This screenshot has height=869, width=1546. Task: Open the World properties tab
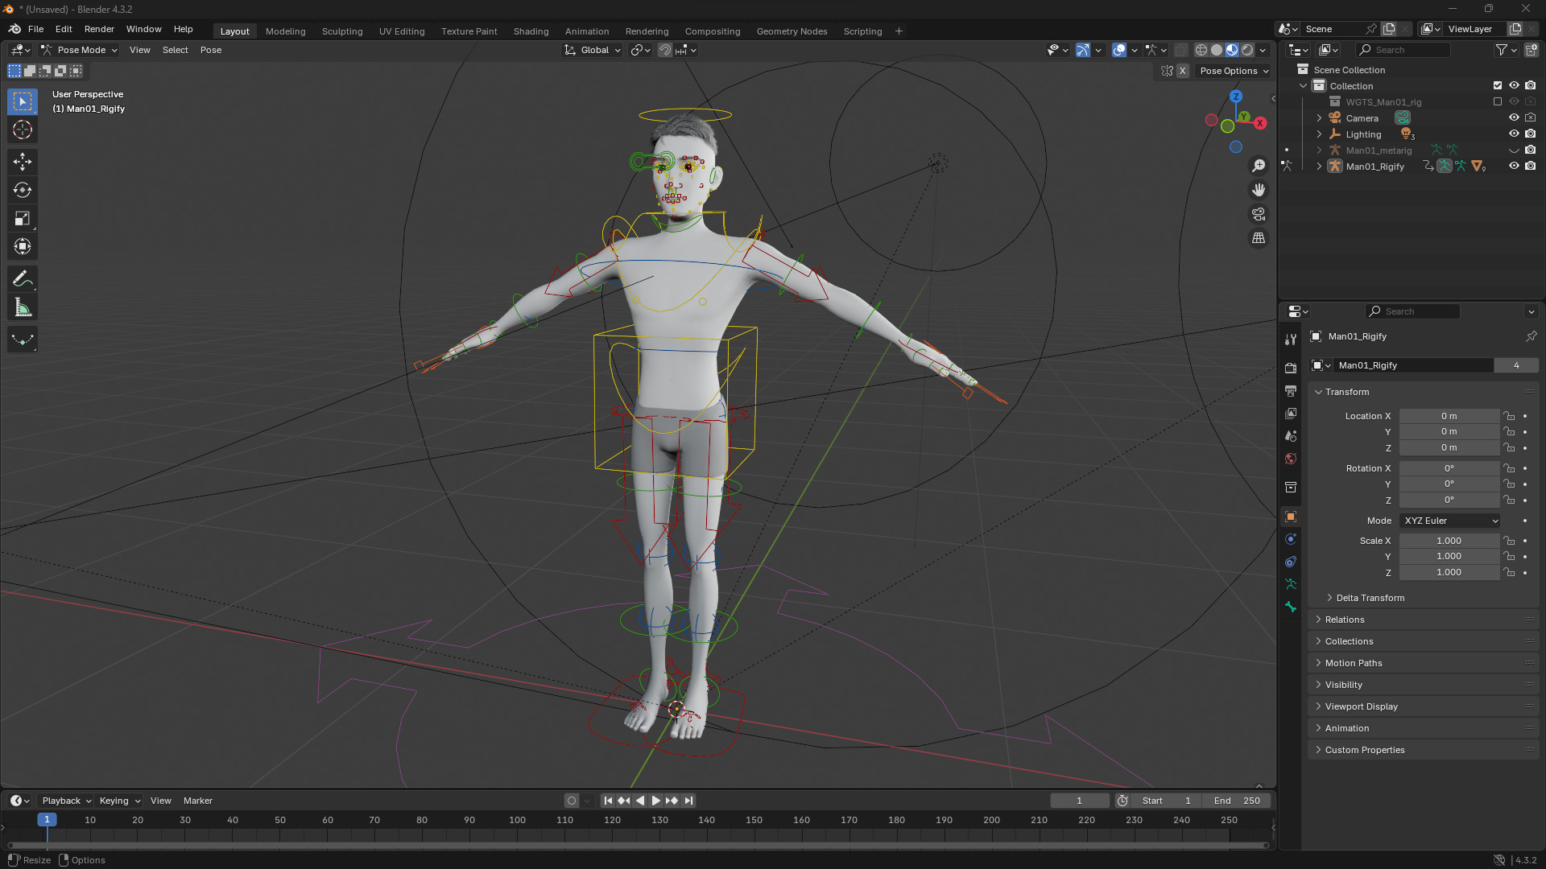tap(1291, 458)
